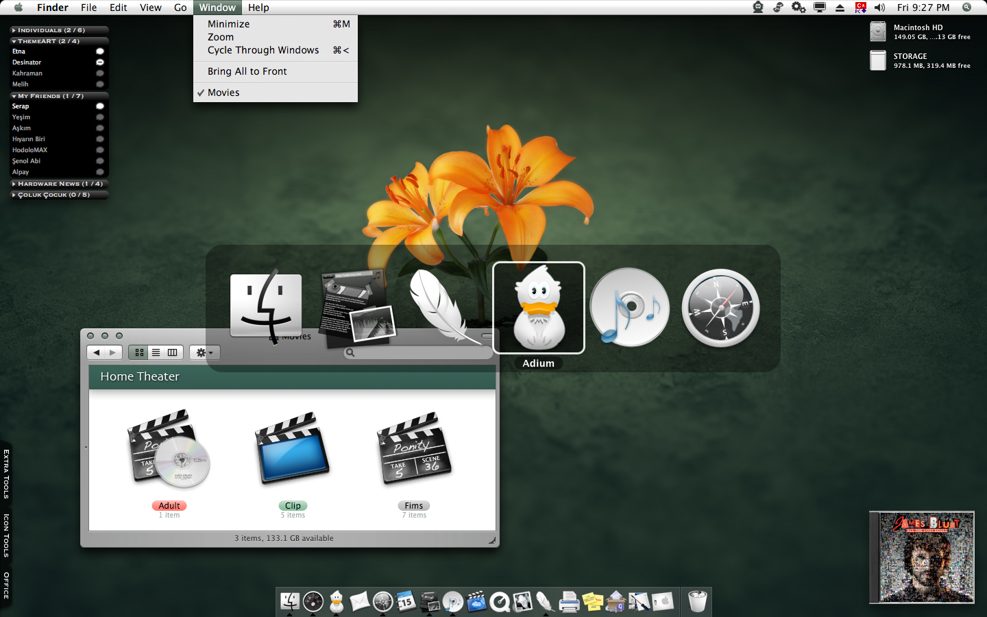
Task: Open the Help menu in menu bar
Action: pyautogui.click(x=258, y=8)
